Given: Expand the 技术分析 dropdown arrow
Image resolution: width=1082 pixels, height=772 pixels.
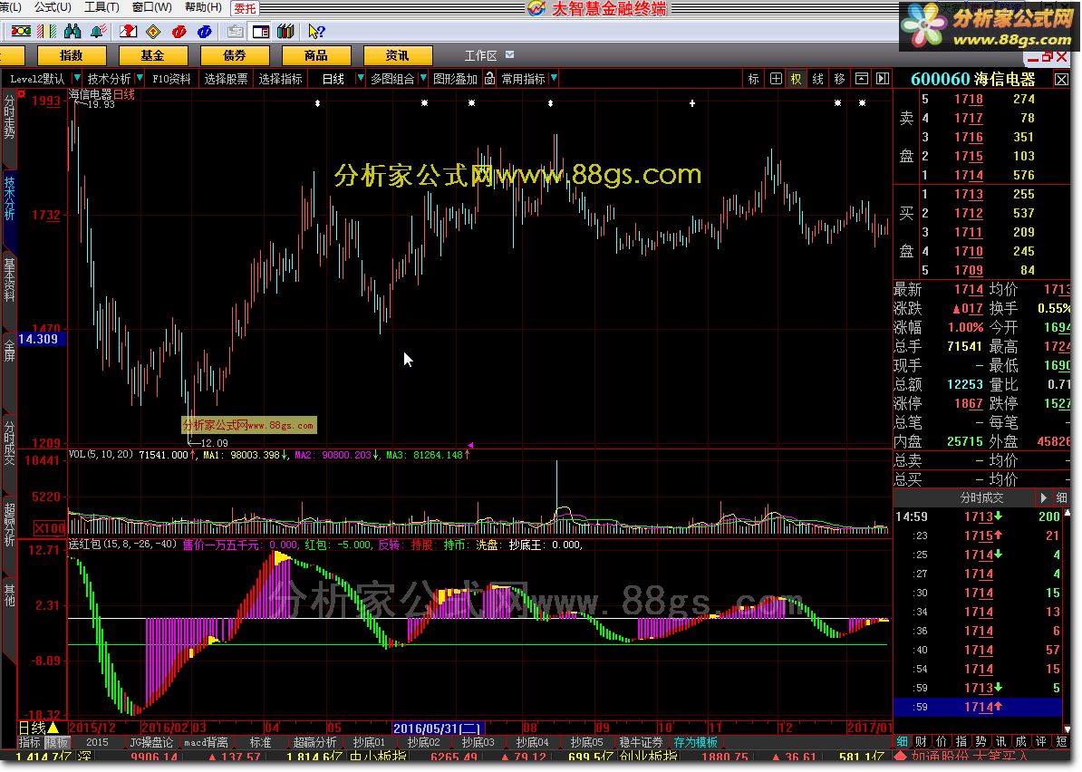Looking at the screenshot, I should [x=140, y=78].
